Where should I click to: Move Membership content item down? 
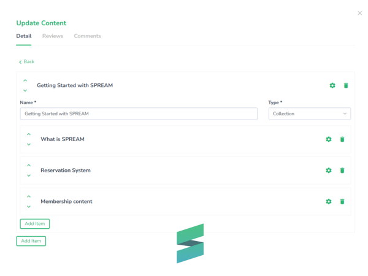29,207
